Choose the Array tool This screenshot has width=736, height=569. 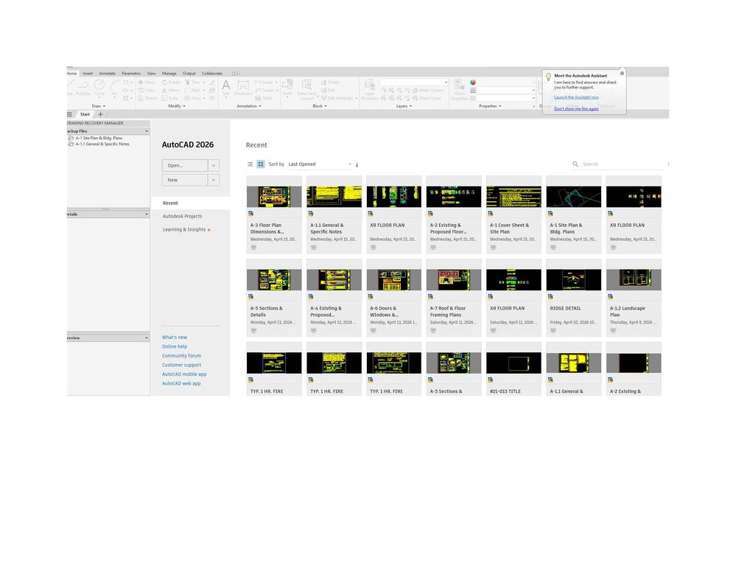coord(193,98)
